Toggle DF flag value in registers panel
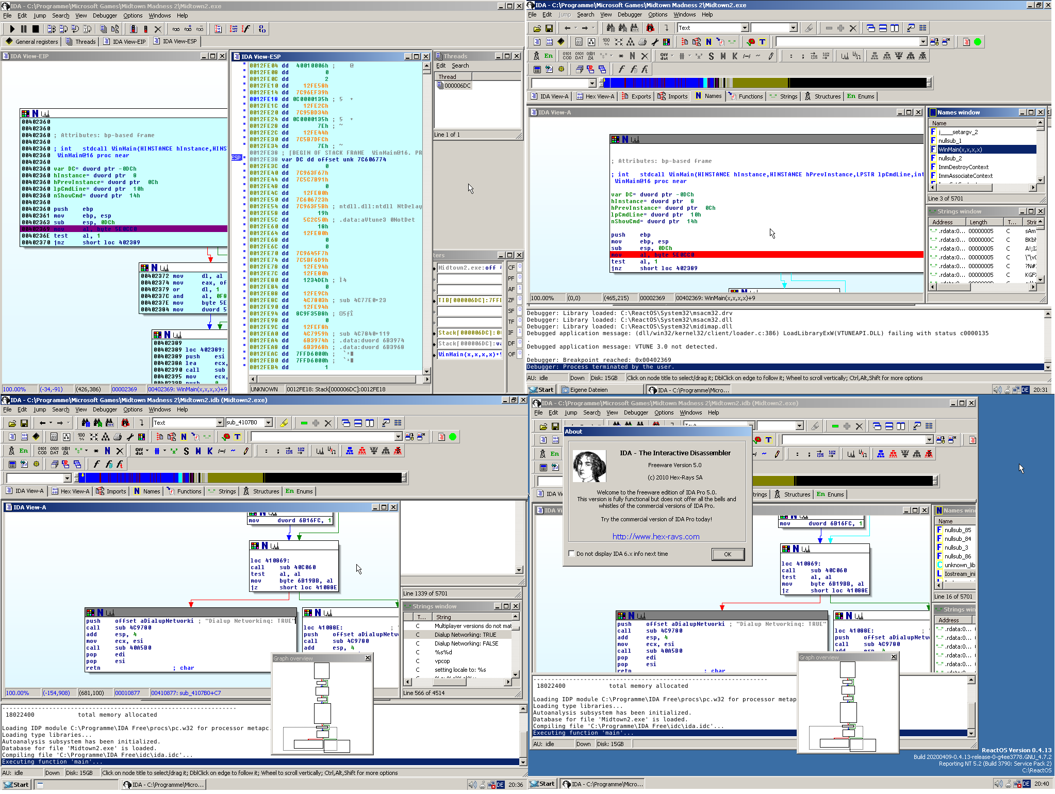The height and width of the screenshot is (794, 1055). [520, 342]
